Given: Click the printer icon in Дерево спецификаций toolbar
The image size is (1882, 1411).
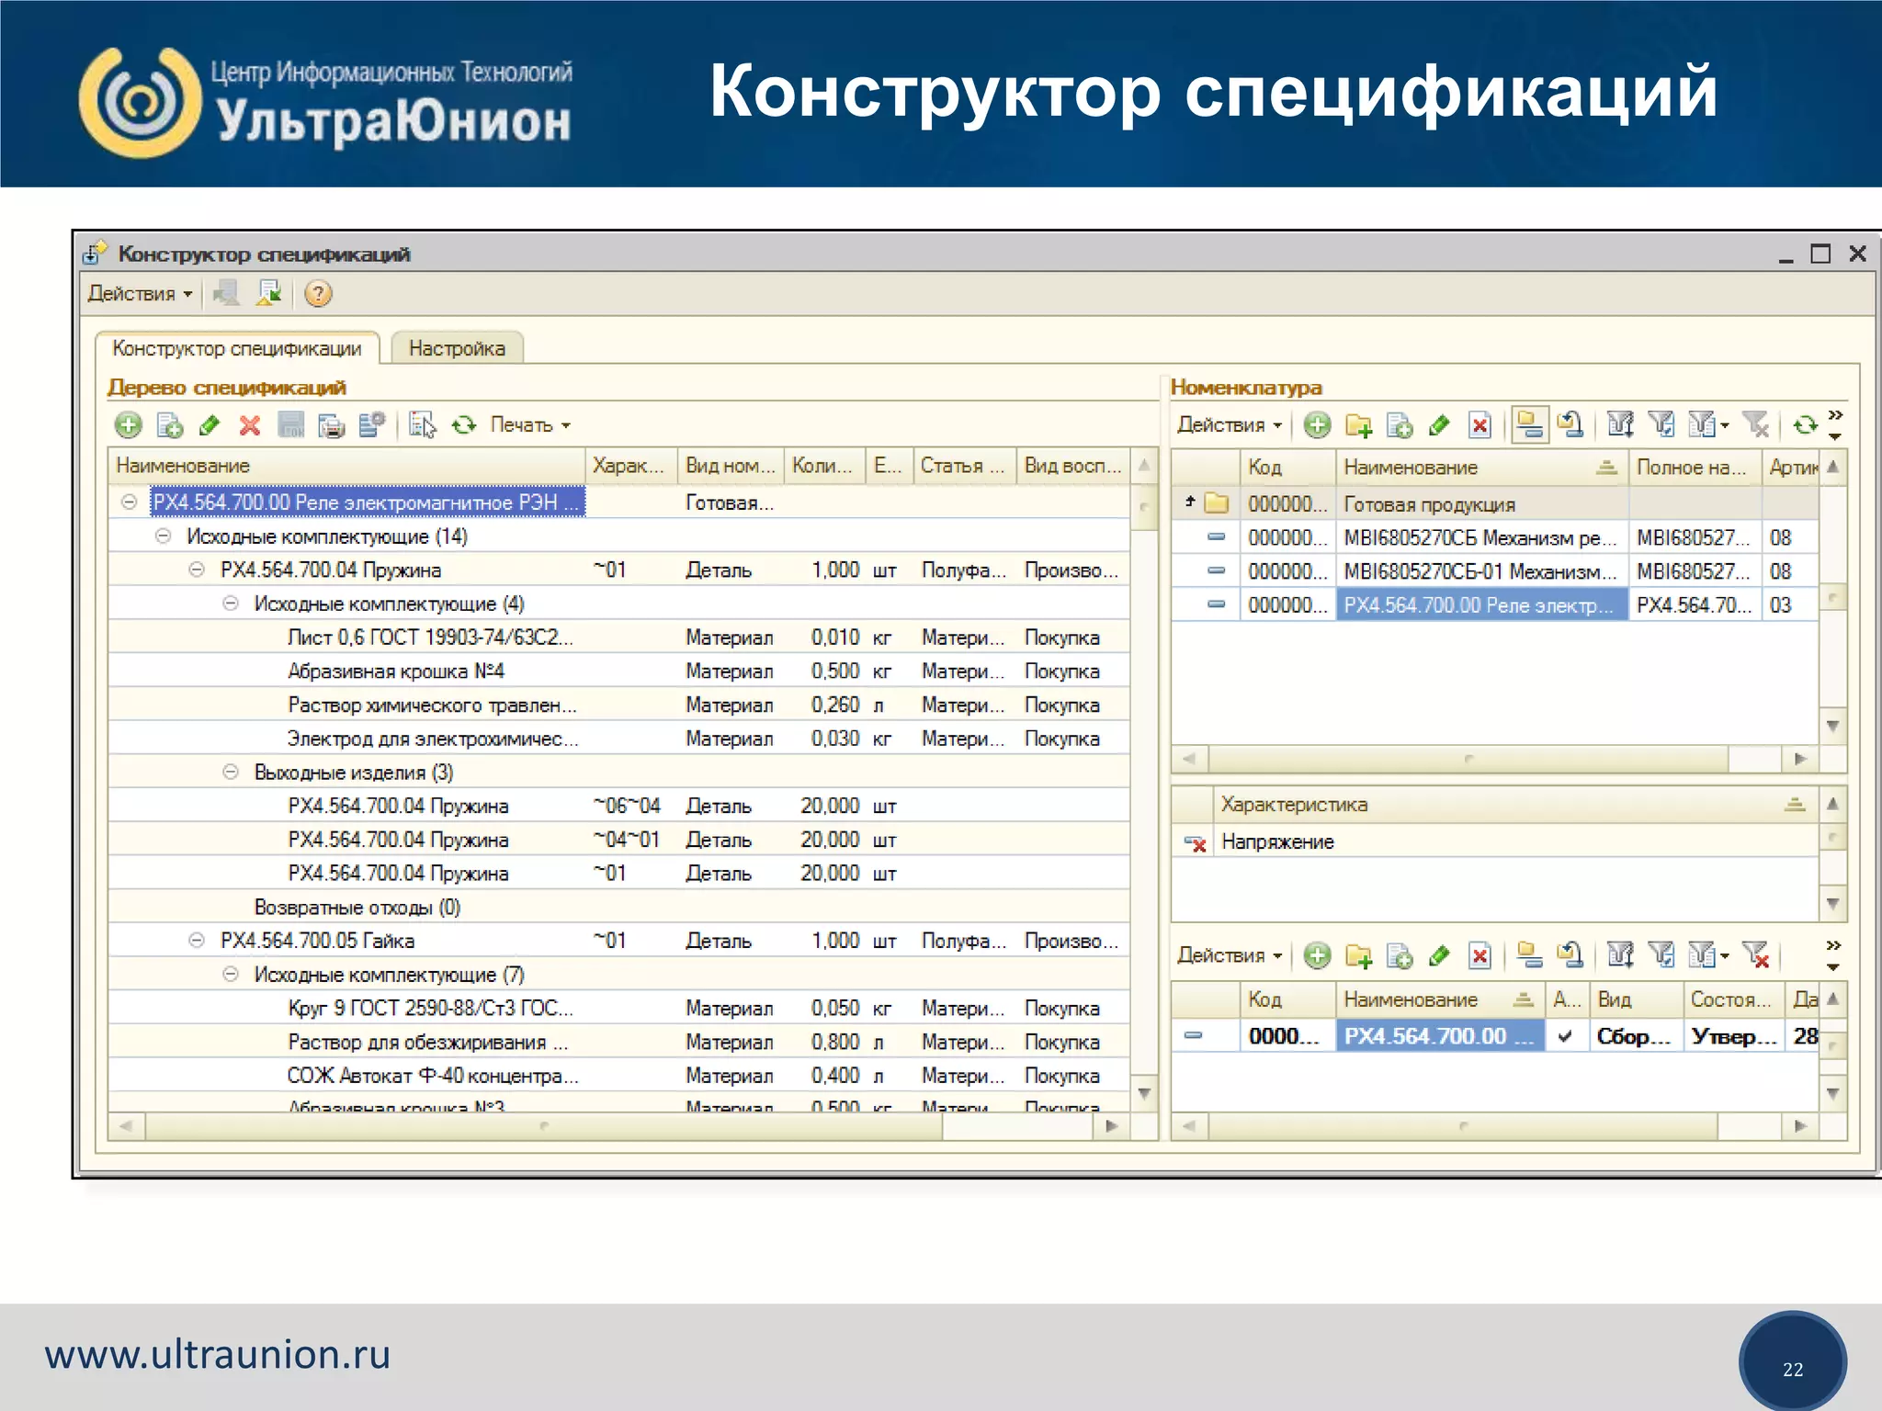Looking at the screenshot, I should coord(331,425).
